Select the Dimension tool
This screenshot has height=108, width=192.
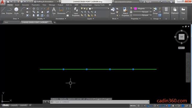[x=61, y=11]
